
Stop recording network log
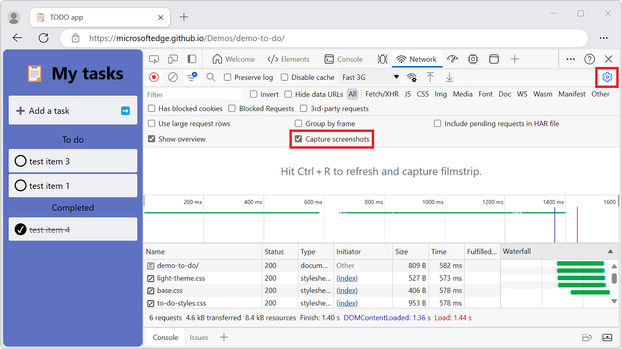tap(154, 77)
